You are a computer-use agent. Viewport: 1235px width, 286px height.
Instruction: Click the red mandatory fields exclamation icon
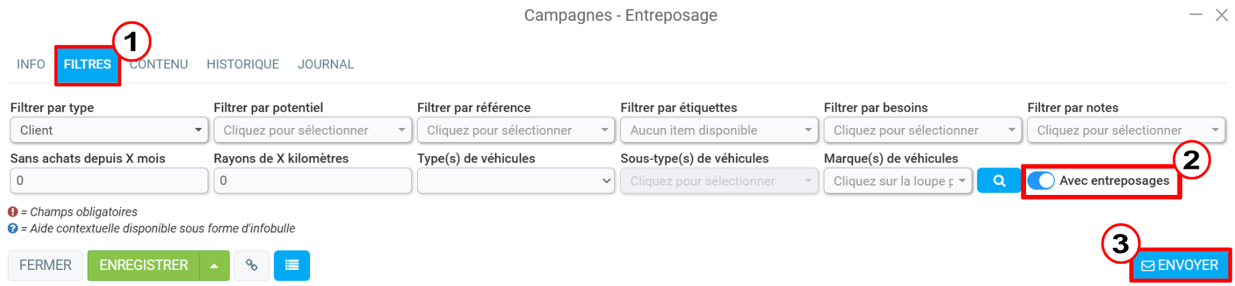point(13,212)
